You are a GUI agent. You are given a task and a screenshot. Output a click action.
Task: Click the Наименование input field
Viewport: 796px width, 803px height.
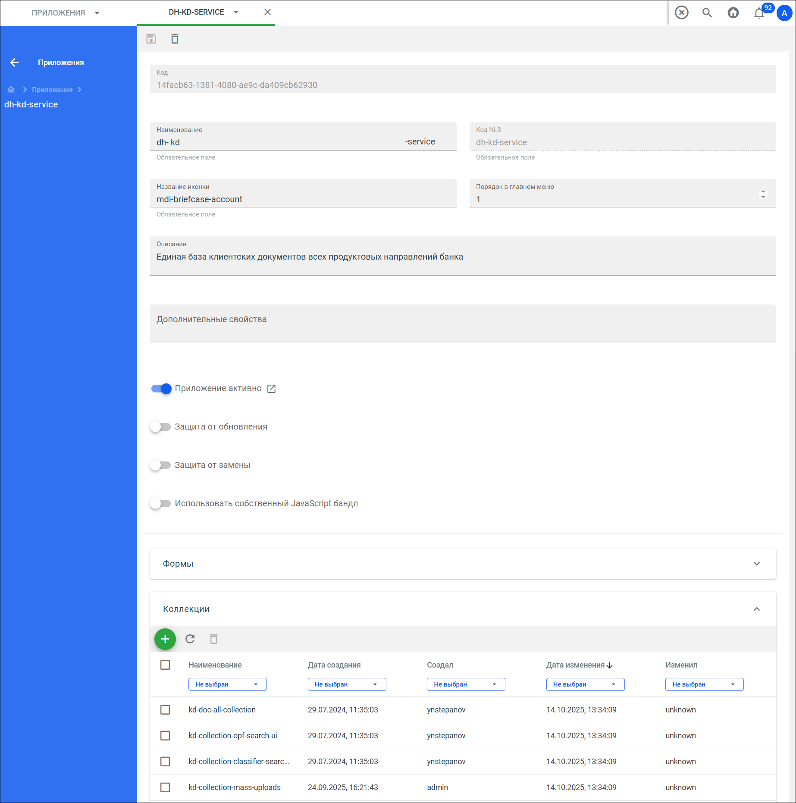pos(303,136)
